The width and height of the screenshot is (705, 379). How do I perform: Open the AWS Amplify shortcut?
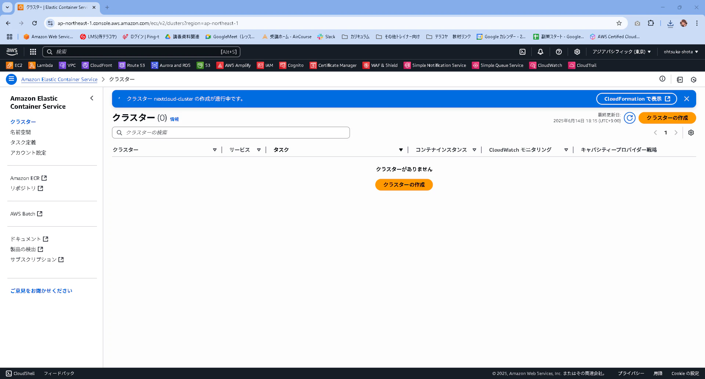click(x=234, y=65)
